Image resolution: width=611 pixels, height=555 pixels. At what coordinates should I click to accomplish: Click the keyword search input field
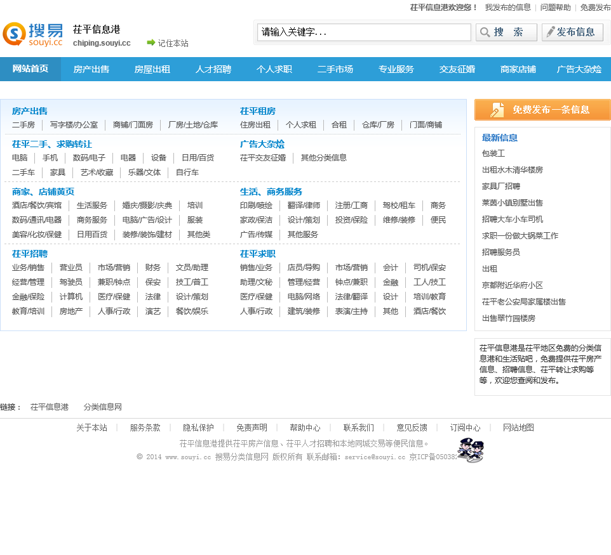coord(364,32)
